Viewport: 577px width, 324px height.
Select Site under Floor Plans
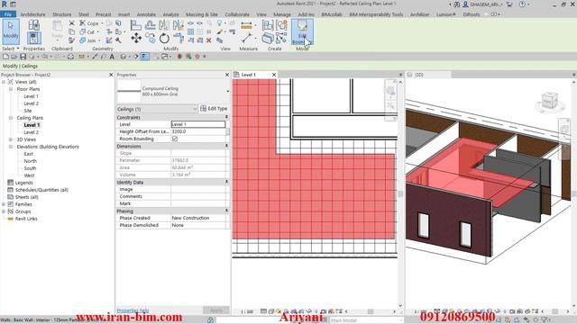[28, 111]
